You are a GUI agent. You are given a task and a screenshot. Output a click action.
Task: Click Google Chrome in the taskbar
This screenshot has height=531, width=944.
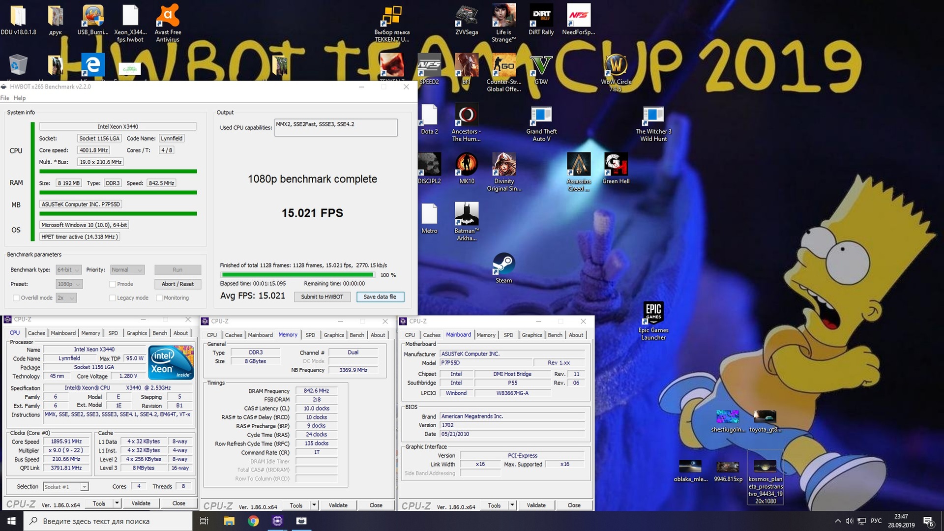pyautogui.click(x=253, y=521)
